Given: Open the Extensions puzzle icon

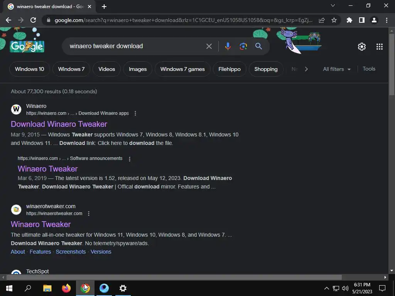Looking at the screenshot, I should (x=349, y=20).
